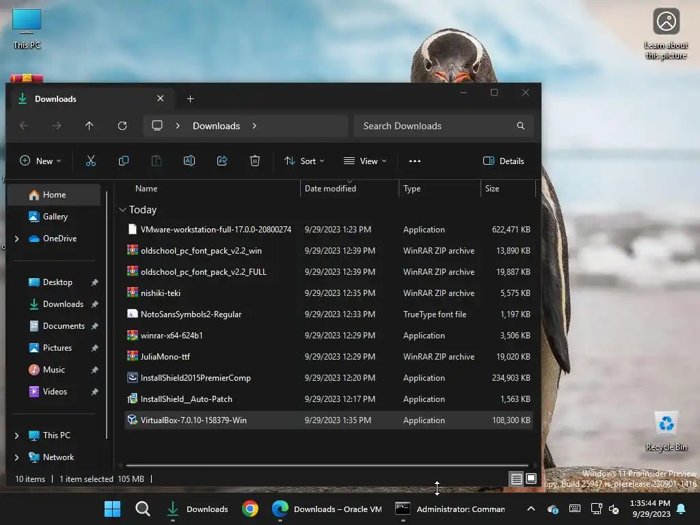Click the Cut scissors icon
Screen dimensions: 700x525
tap(91, 161)
